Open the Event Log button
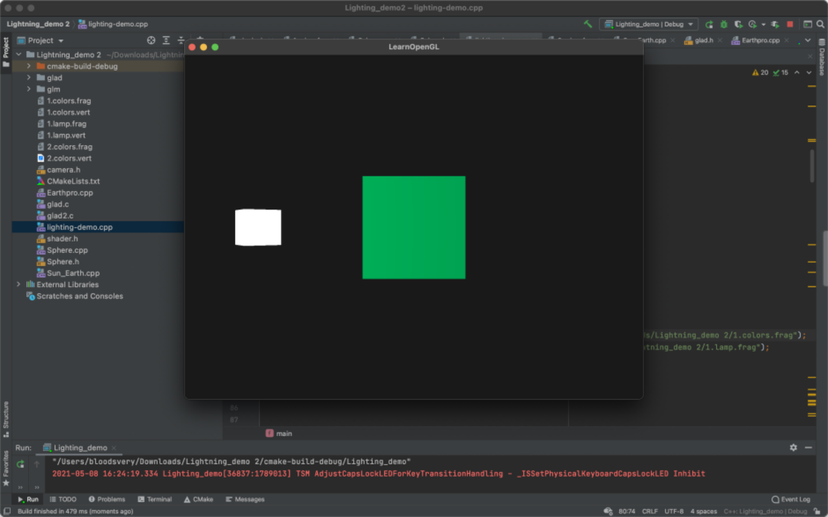 791,499
